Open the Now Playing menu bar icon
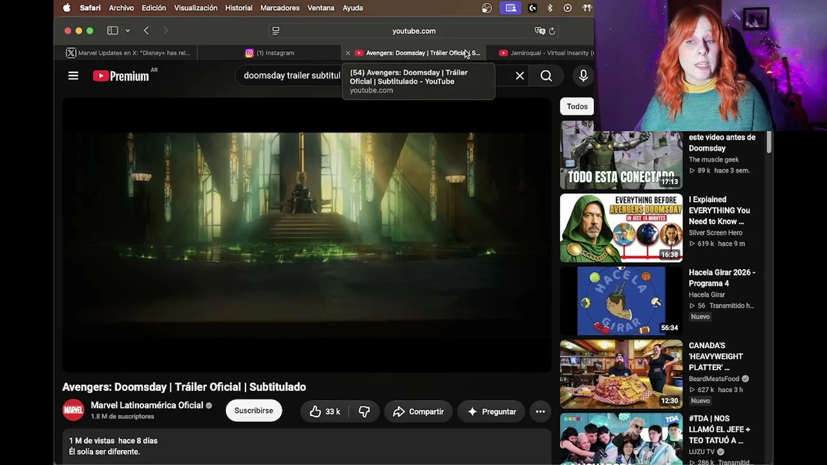 [567, 8]
